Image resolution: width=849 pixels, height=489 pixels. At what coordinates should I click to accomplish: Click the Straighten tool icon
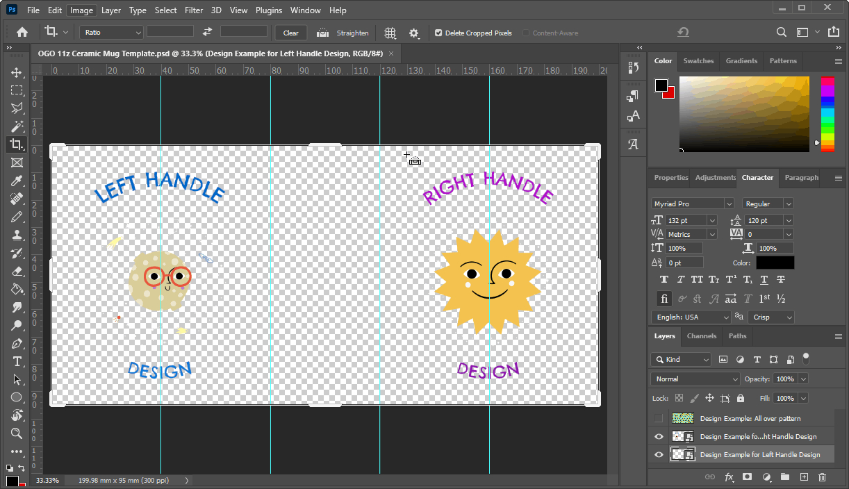click(x=323, y=33)
